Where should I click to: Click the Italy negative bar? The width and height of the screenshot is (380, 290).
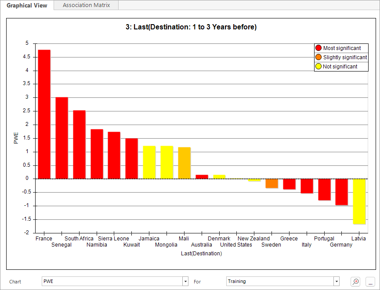click(x=307, y=186)
